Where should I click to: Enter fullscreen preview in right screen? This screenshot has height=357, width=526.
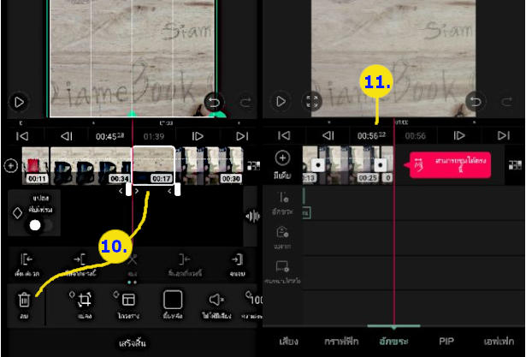point(312,101)
